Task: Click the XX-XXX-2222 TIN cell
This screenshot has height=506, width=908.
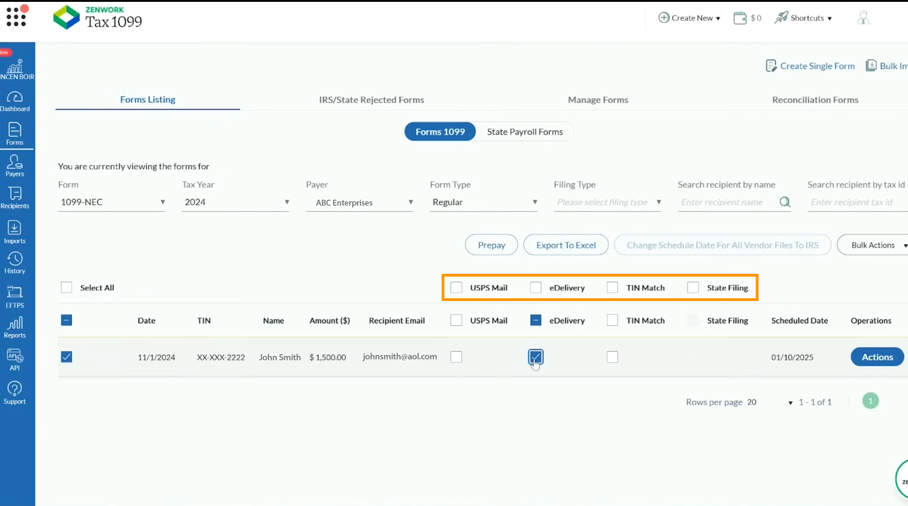Action: (x=221, y=357)
